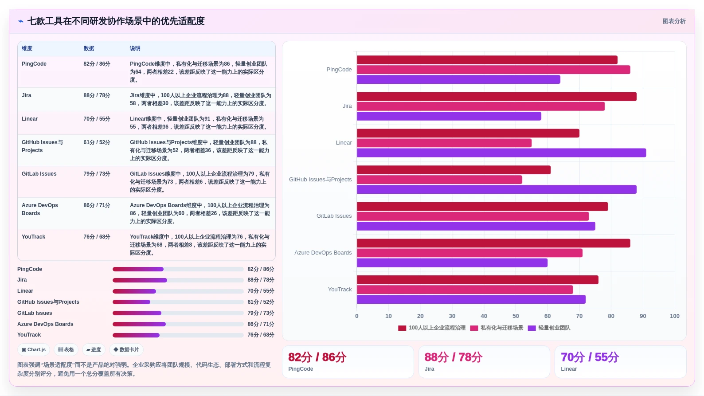The height and width of the screenshot is (396, 704).
Task: Click PingCode's pink 私有化与迁移 chart bar
Action: click(x=493, y=70)
